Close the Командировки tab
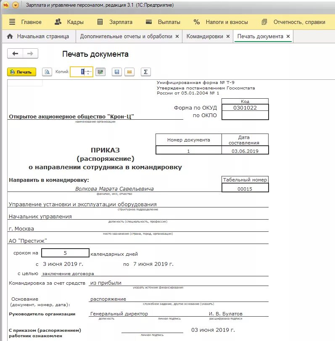Screen dimensions: 335x341 [x=228, y=36]
